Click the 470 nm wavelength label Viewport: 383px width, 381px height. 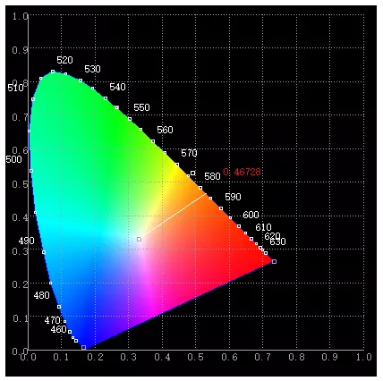[53, 320]
